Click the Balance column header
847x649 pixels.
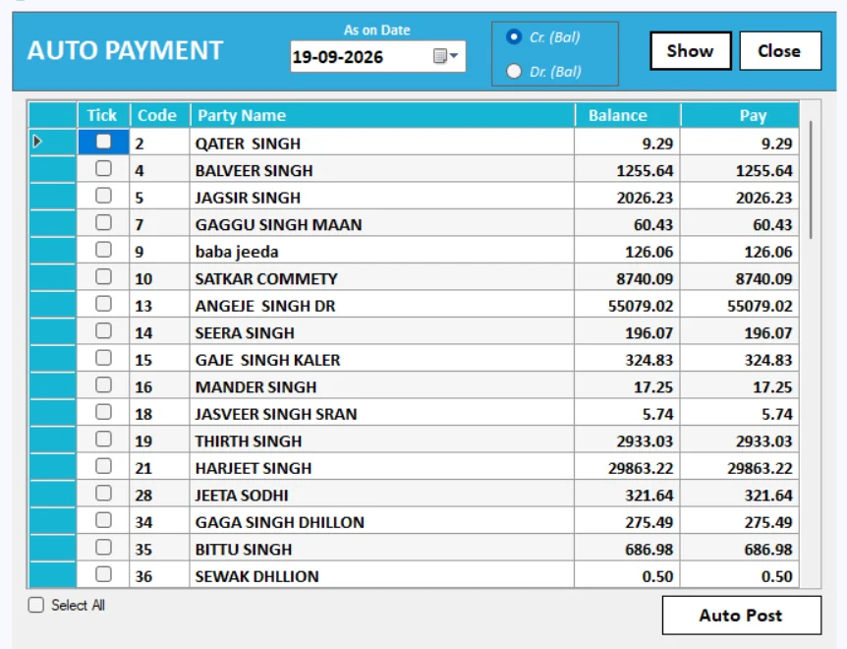point(628,115)
